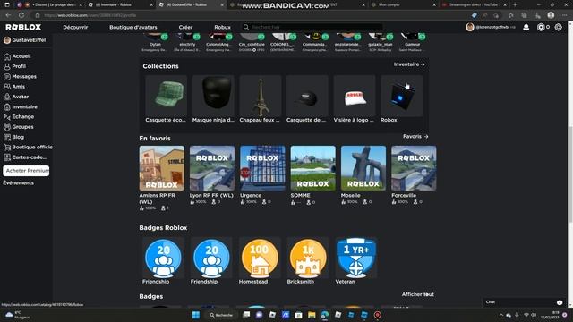Open the Urgence game thumbnail

coord(262,168)
